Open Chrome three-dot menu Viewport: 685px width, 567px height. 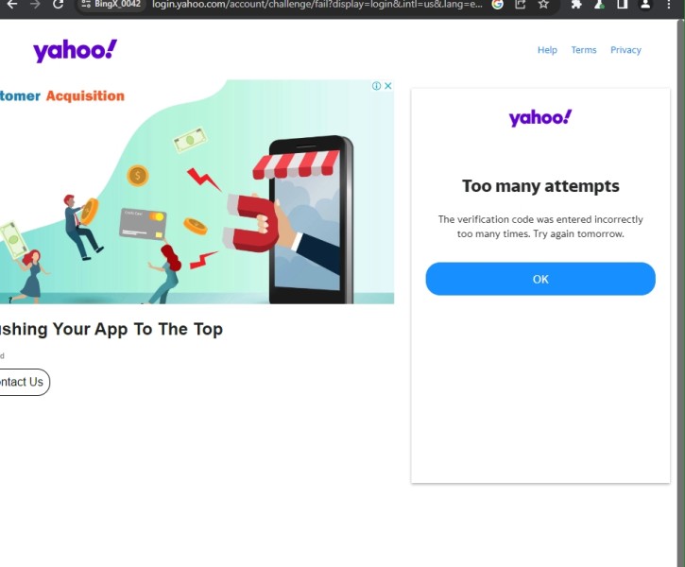(668, 5)
